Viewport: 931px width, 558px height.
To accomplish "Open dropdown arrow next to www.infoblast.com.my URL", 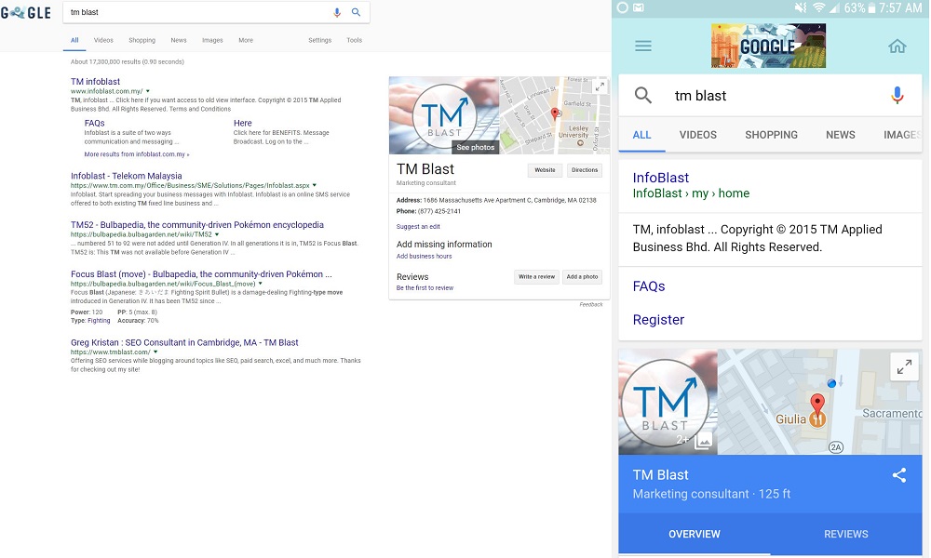I will (148, 91).
